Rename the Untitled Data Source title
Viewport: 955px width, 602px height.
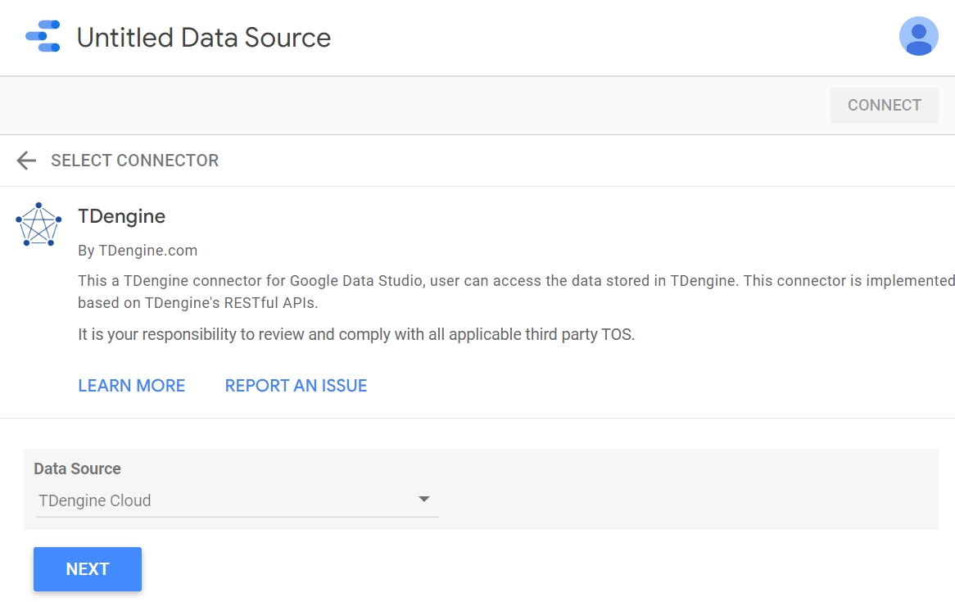coord(204,38)
